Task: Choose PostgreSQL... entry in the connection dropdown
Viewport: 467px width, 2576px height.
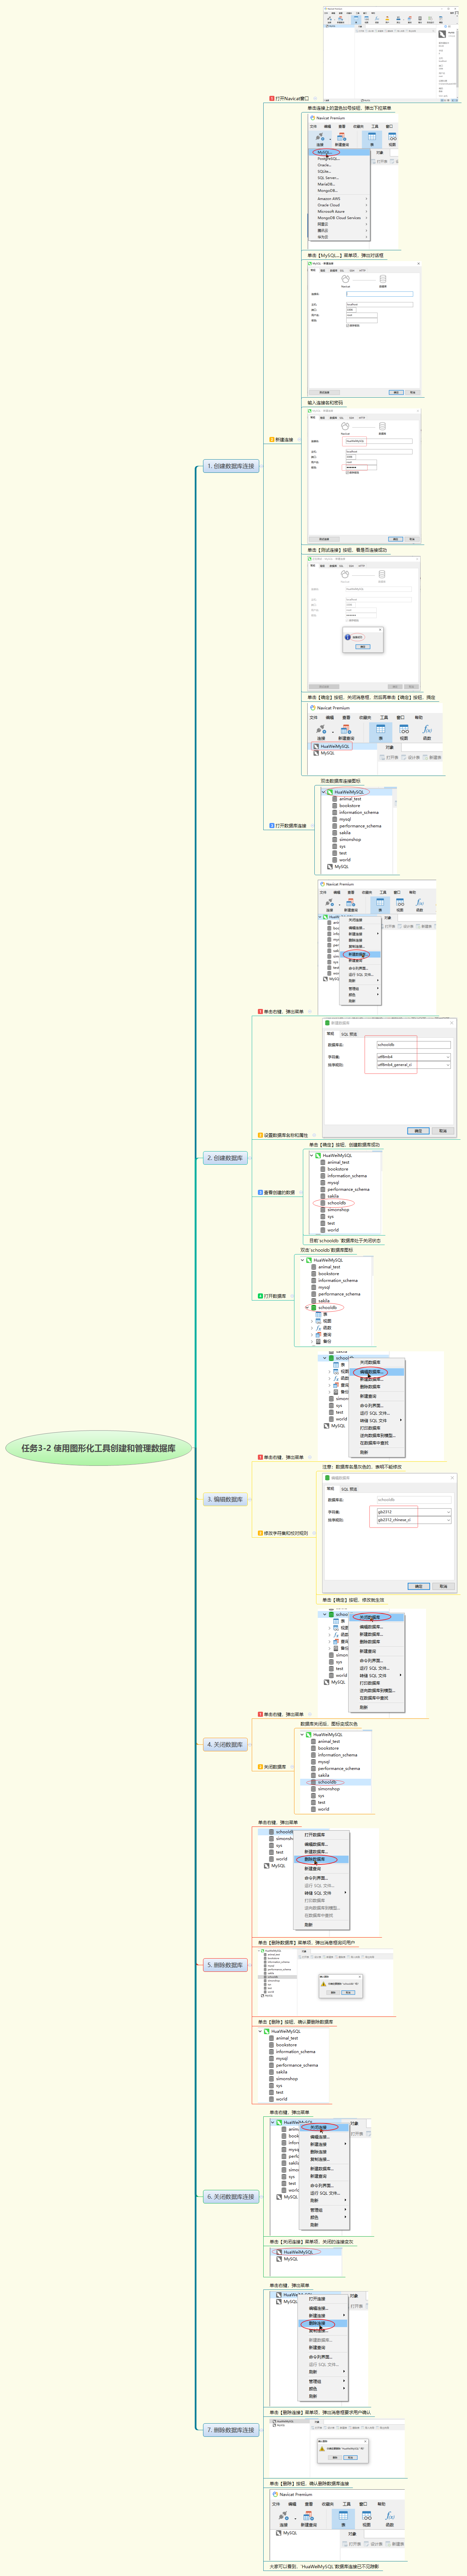Action: (329, 158)
